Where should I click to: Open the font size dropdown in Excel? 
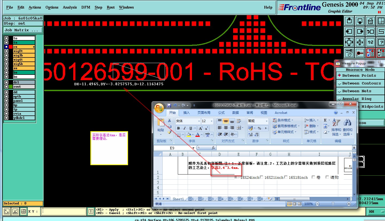[x=211, y=121]
